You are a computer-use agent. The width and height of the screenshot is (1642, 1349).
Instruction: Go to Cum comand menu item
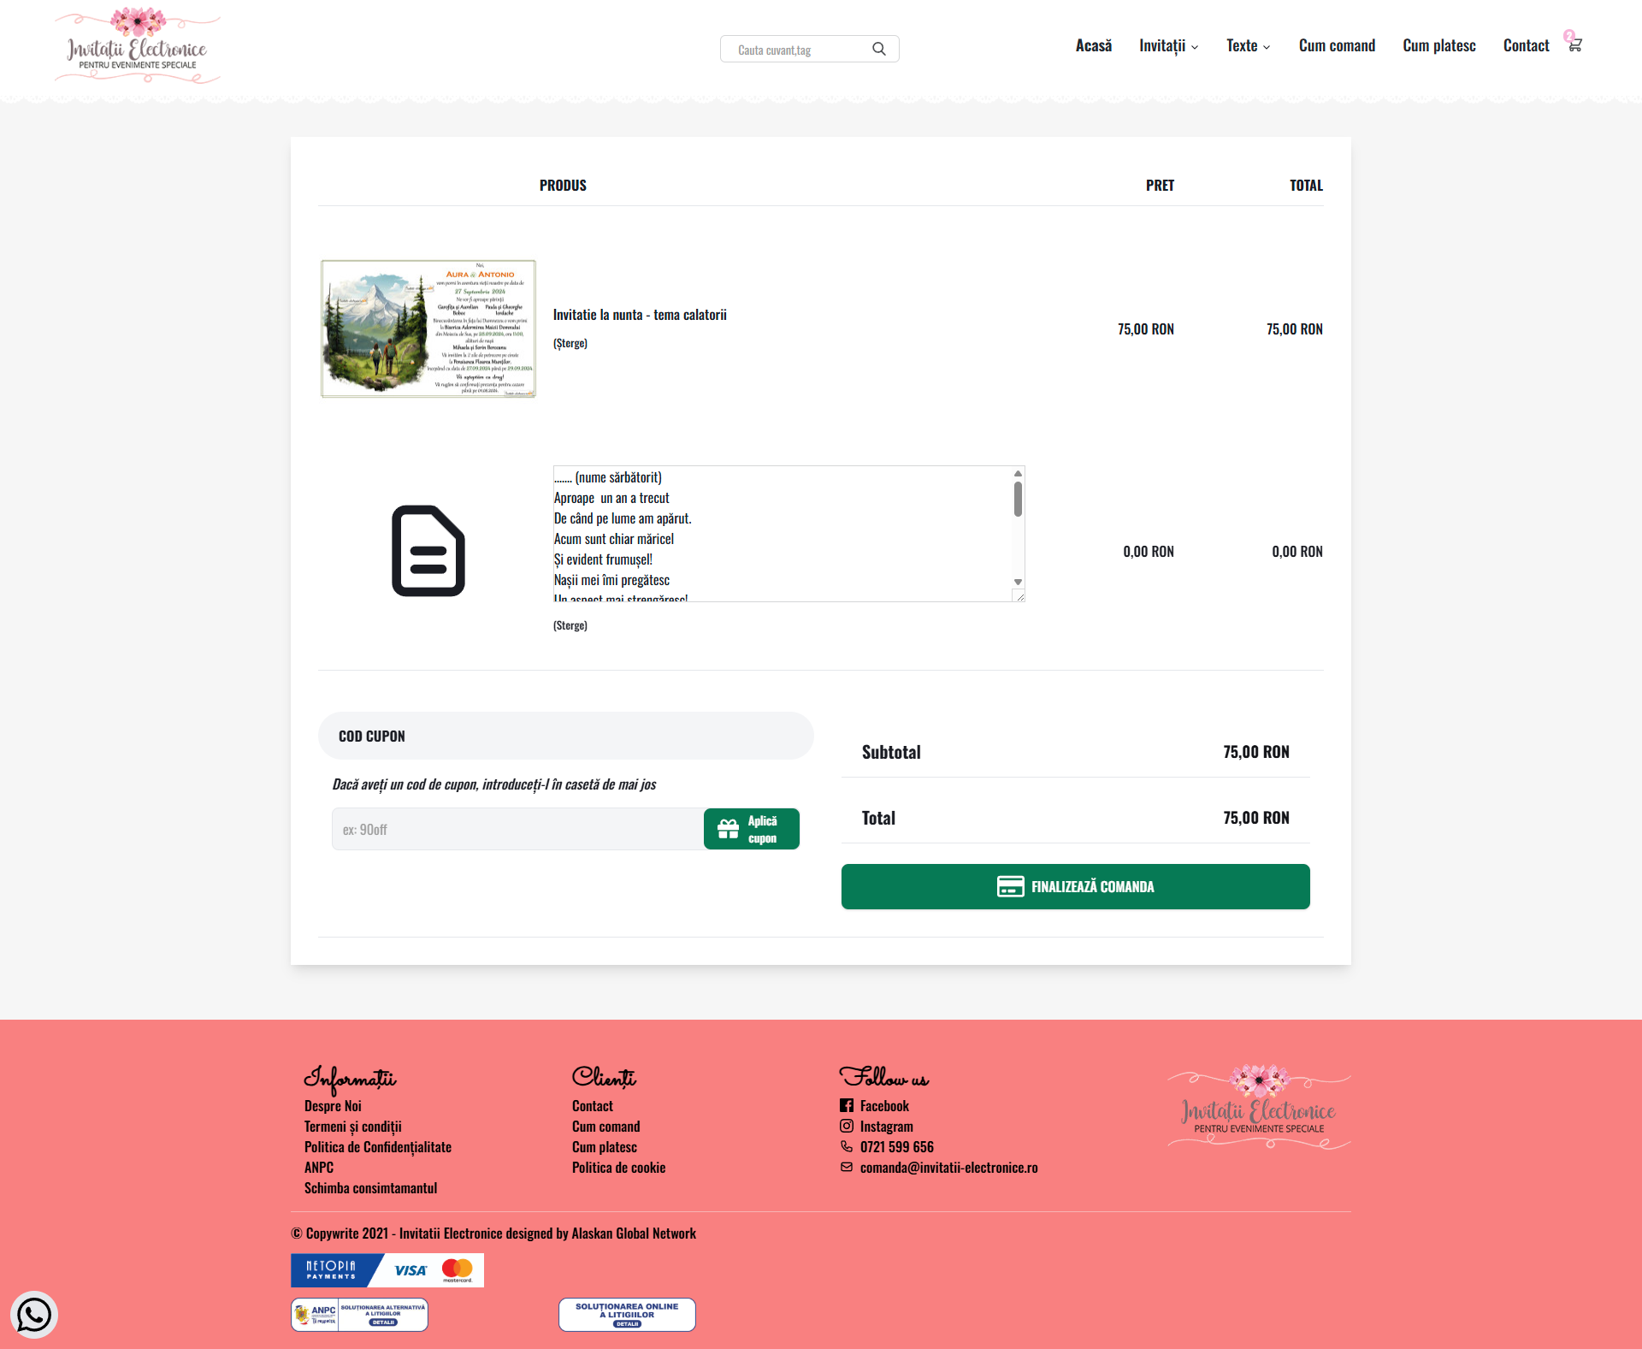(1337, 46)
